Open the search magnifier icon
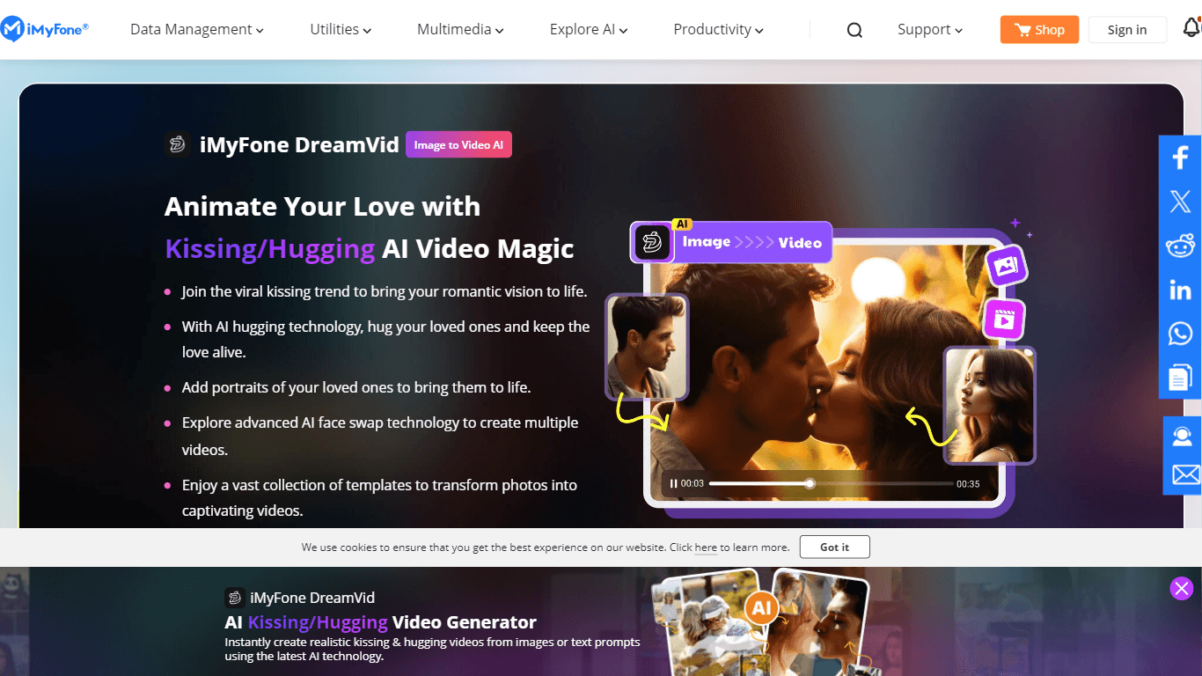 pyautogui.click(x=854, y=30)
